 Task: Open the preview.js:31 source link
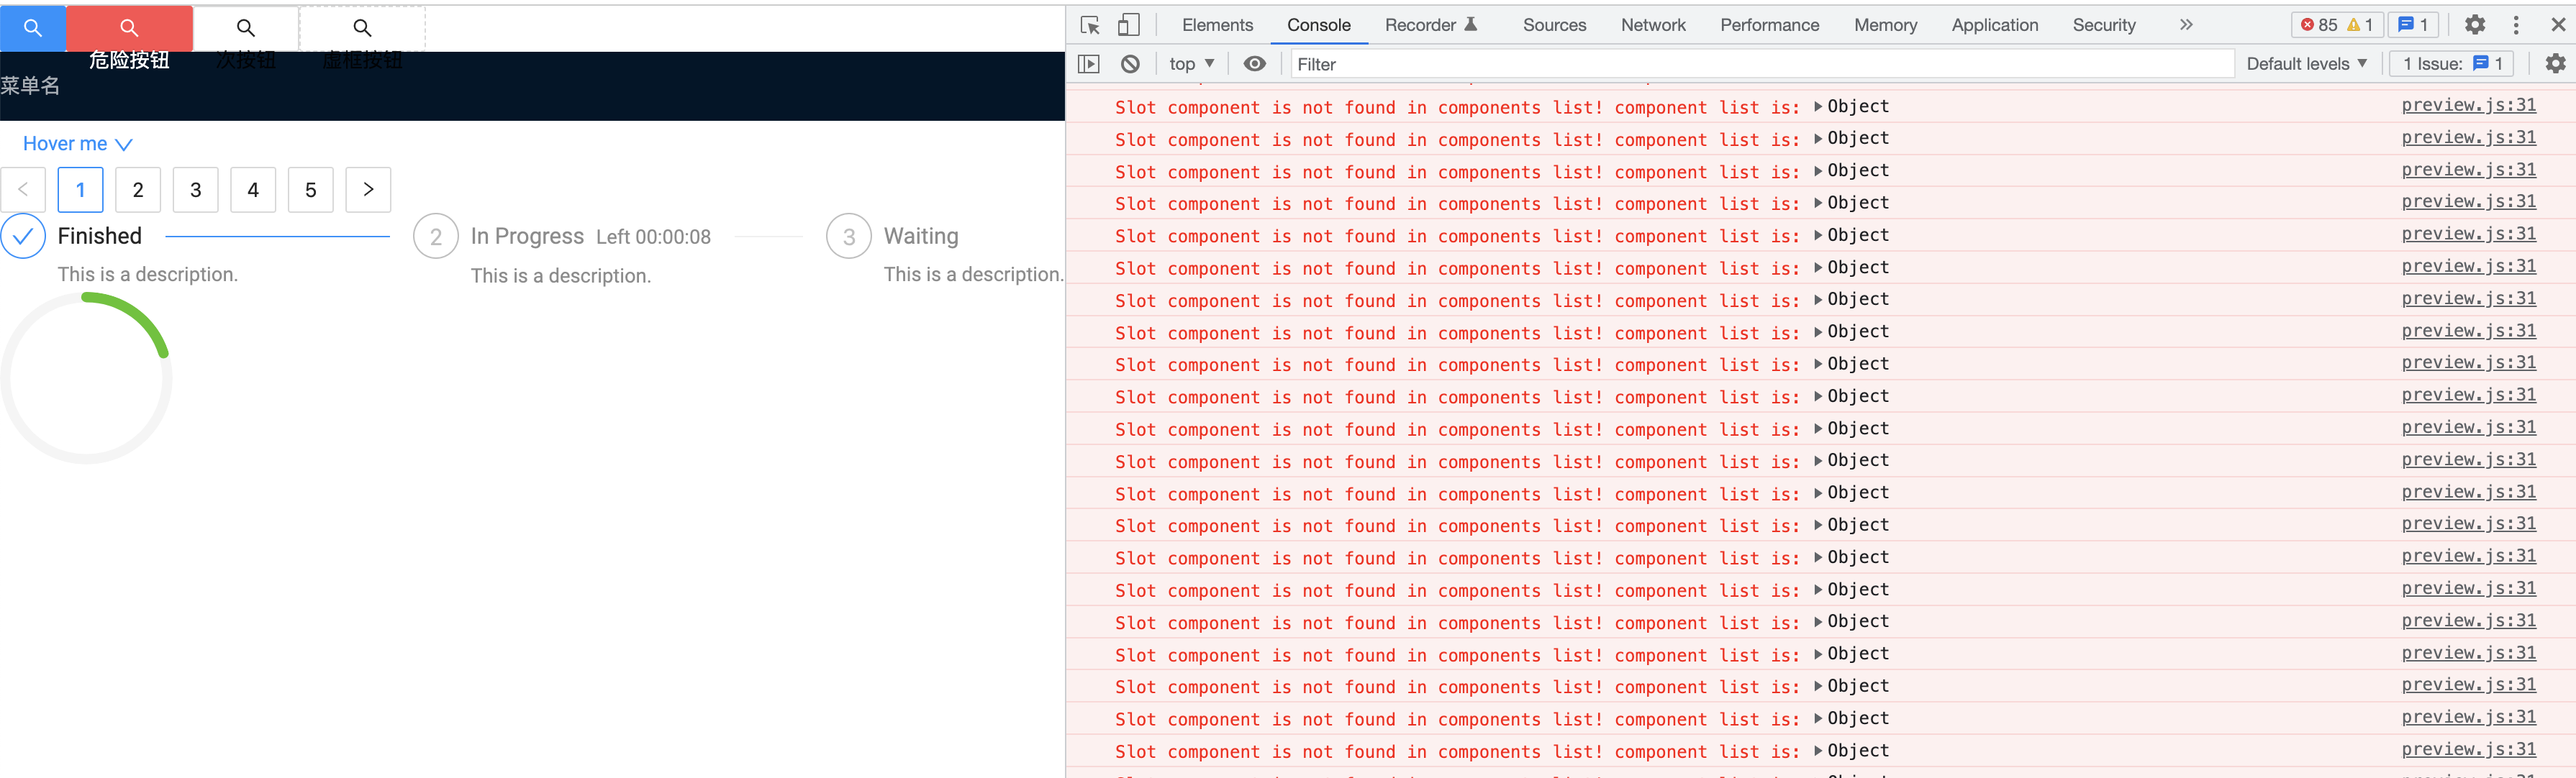pyautogui.click(x=2467, y=105)
